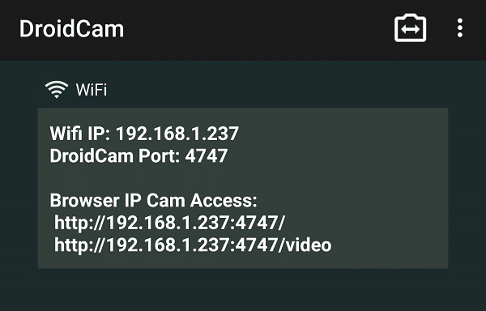Open the http://192.168.1.237:4747/video link
486x311 pixels.
point(193,245)
